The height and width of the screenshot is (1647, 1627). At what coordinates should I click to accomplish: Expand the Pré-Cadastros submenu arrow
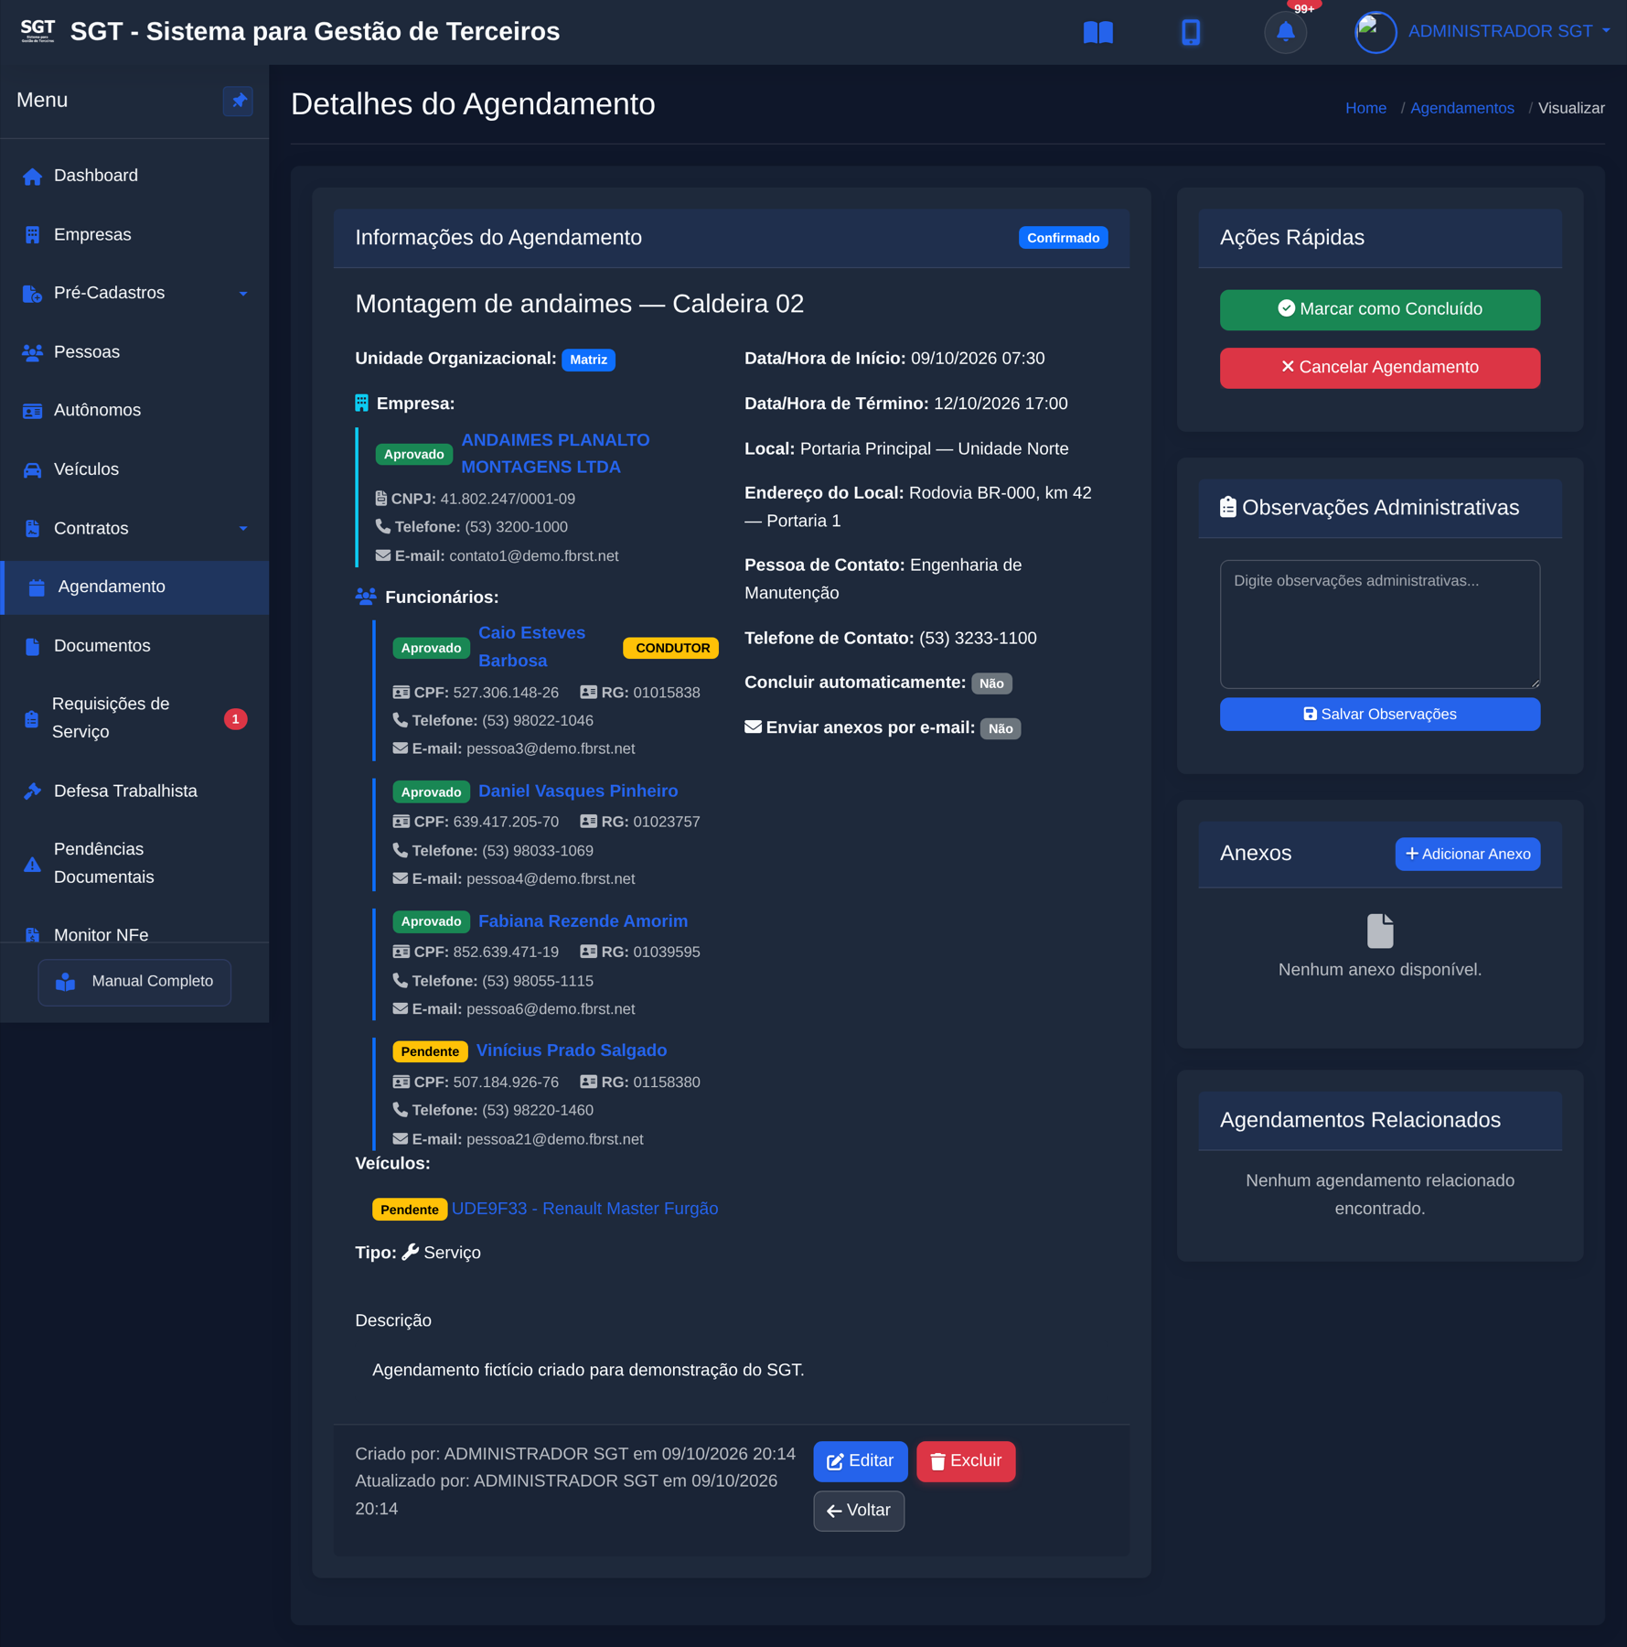click(243, 294)
